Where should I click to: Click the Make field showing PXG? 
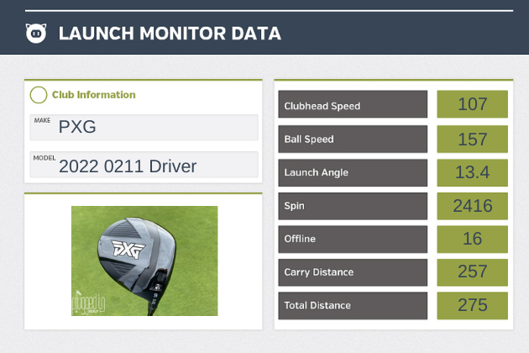(144, 127)
